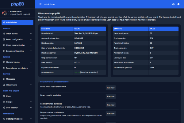Select Board started date value

86,34
